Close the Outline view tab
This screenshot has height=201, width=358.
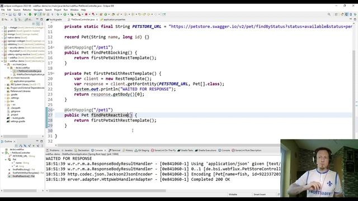coord(15,141)
